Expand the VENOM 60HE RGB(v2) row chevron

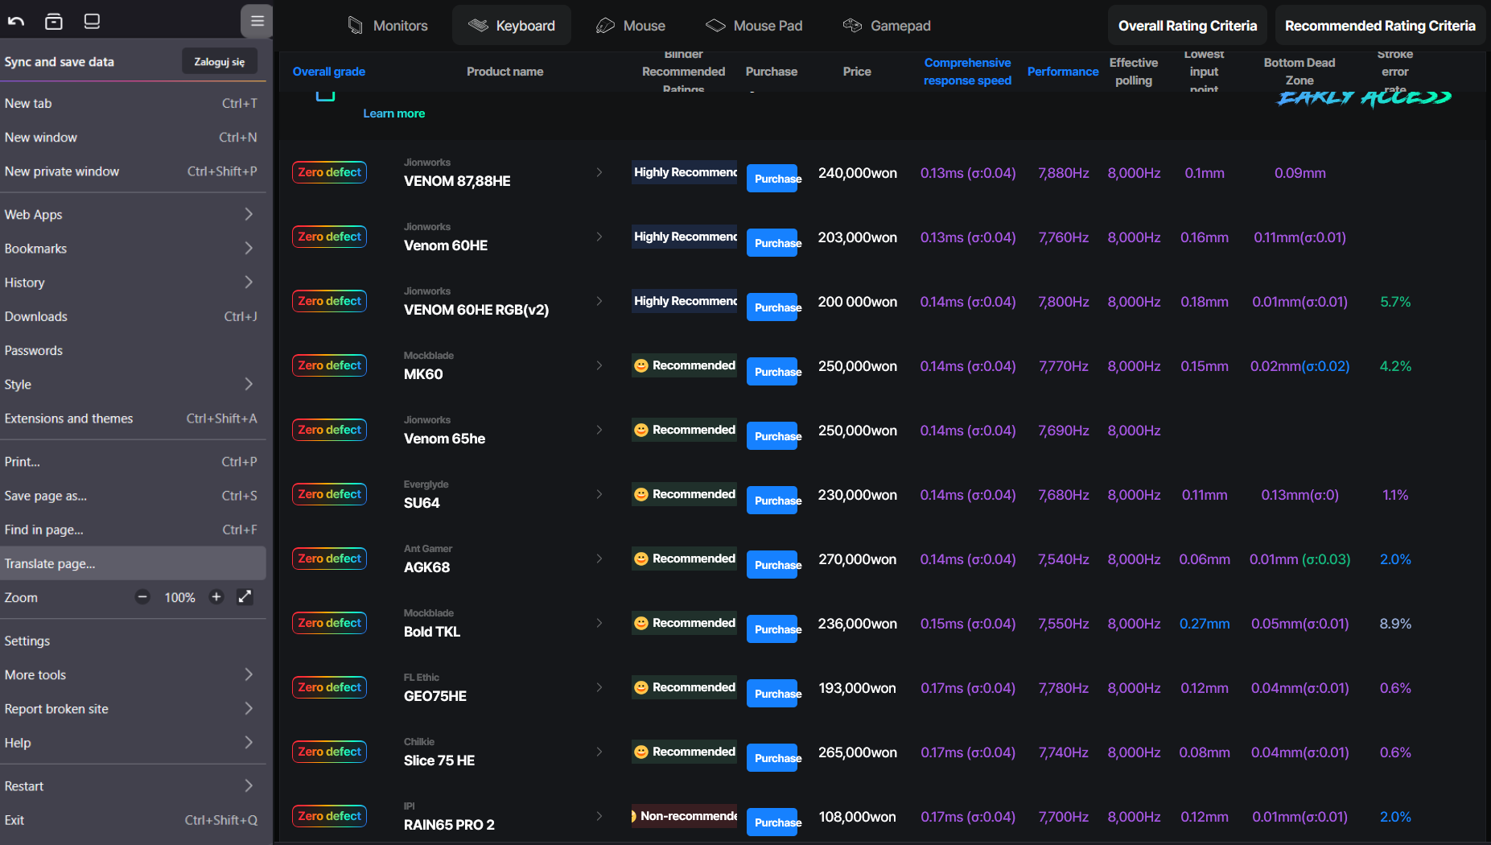599,301
